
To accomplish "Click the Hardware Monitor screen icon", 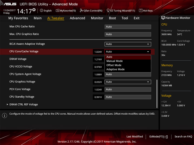I will [x=163, y=18].
